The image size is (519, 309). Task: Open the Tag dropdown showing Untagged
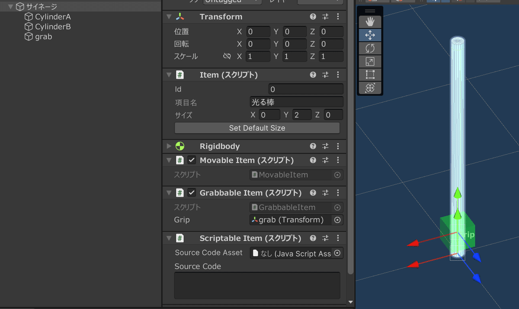pos(232,2)
